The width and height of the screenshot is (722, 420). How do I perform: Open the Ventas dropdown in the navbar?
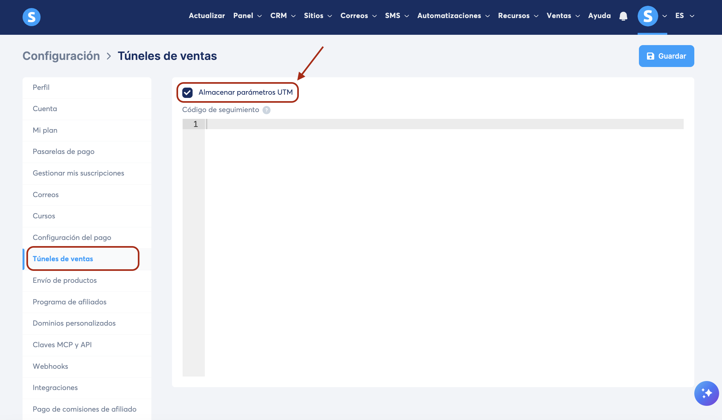(563, 16)
